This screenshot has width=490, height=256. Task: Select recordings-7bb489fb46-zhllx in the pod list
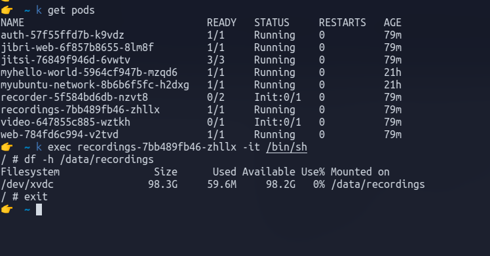(80, 109)
